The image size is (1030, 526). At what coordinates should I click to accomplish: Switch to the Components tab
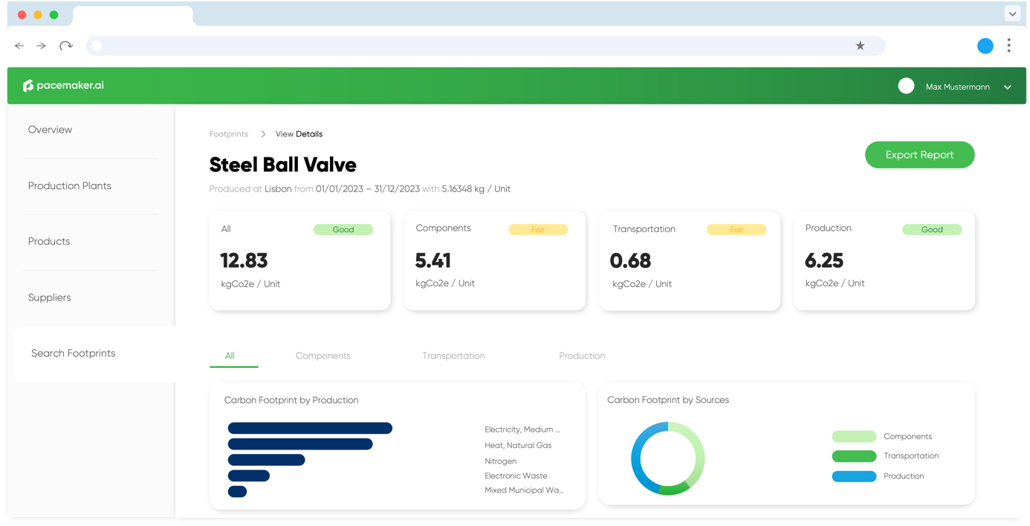[x=323, y=356]
